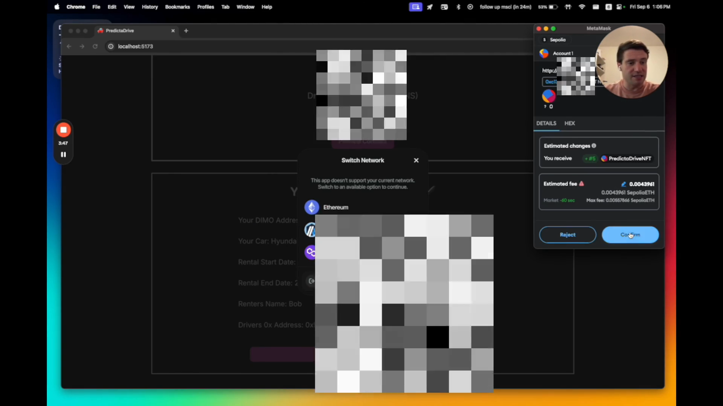Pause the screen recording

tap(63, 155)
